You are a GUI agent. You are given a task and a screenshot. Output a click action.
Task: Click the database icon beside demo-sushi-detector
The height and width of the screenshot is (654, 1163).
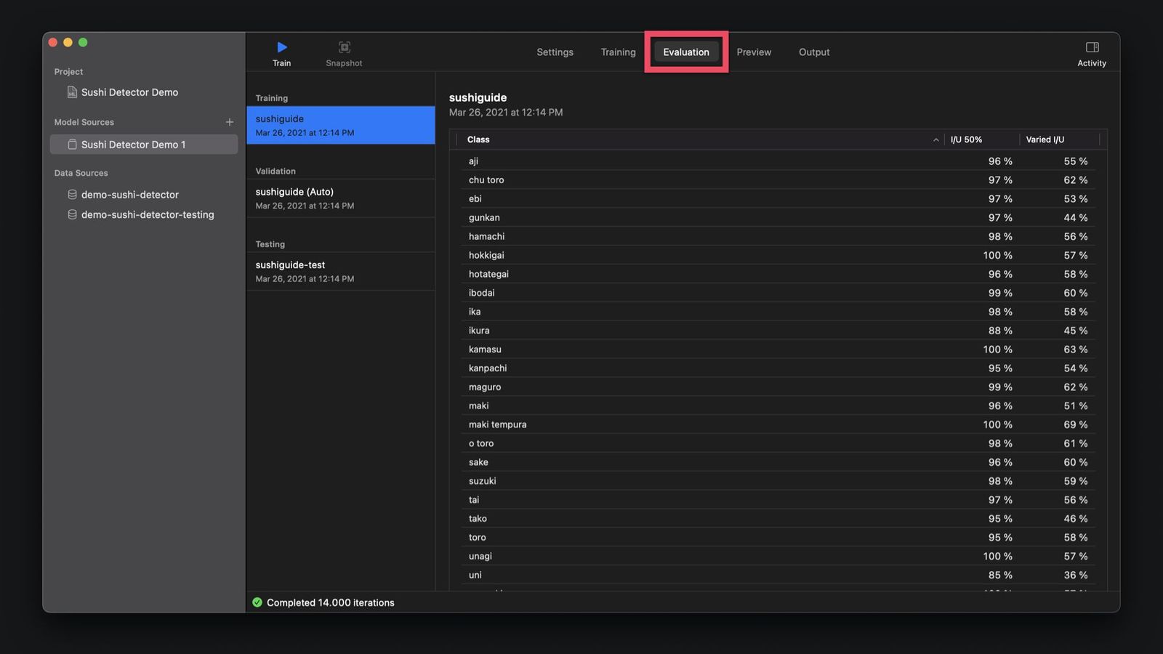tap(72, 194)
